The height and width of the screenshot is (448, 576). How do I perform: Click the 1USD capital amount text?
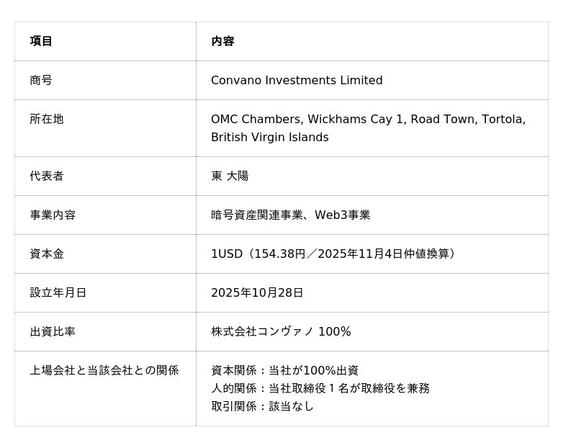[333, 254]
